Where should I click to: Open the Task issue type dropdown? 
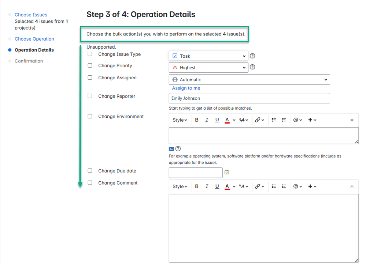208,56
